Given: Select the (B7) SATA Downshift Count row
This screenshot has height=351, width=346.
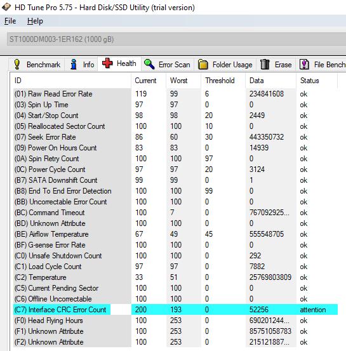Looking at the screenshot, I should tap(176, 180).
